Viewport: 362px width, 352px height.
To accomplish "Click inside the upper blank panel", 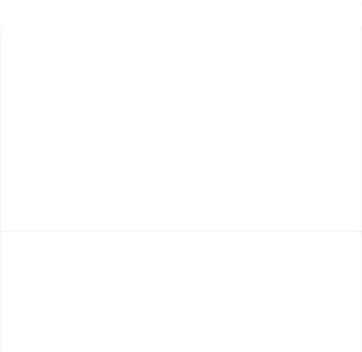I will [181, 128].
